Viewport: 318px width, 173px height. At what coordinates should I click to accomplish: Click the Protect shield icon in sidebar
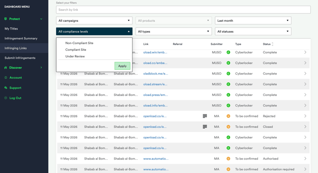(x=6, y=19)
